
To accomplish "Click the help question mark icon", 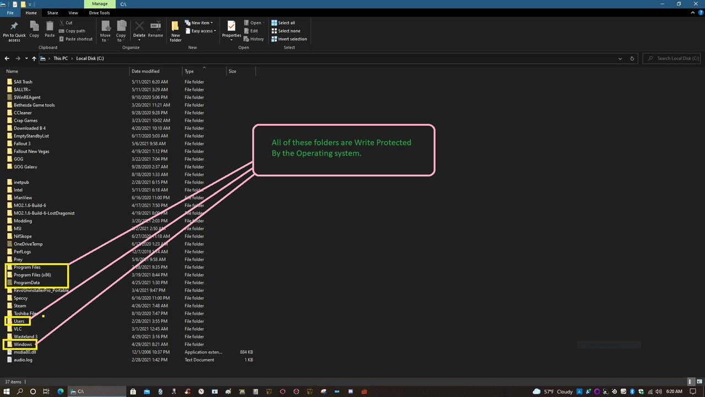I will 699,13.
